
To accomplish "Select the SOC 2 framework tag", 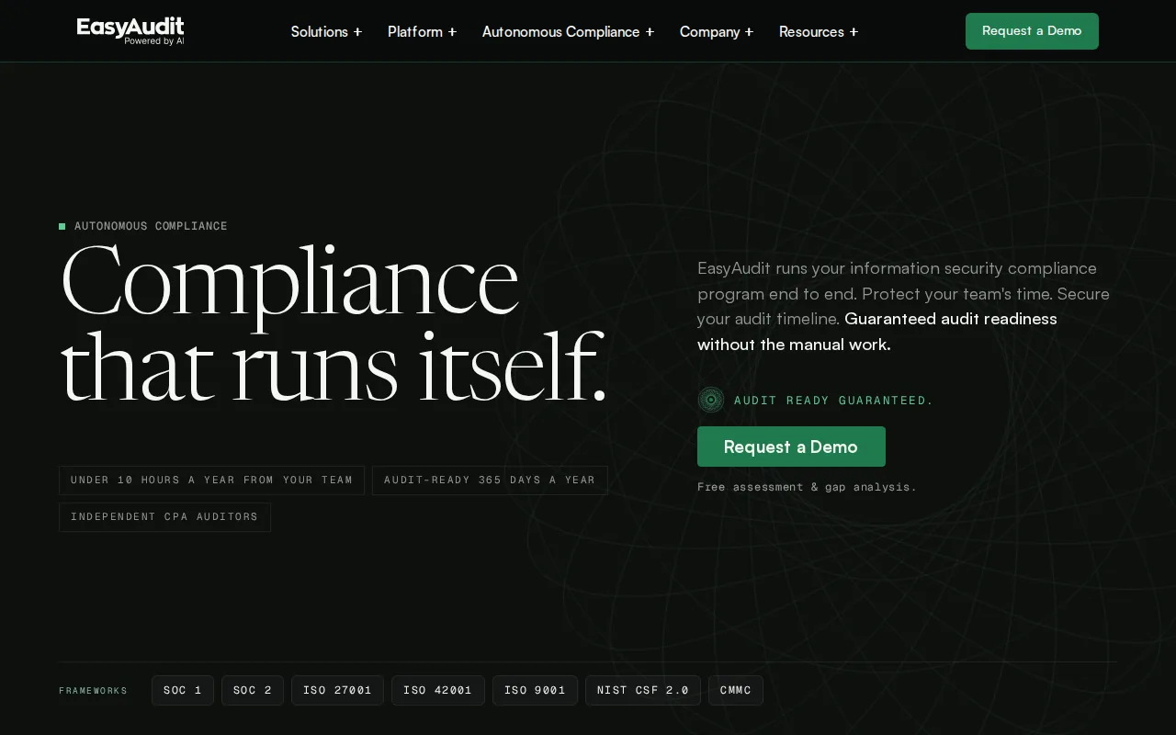I will 253,690.
